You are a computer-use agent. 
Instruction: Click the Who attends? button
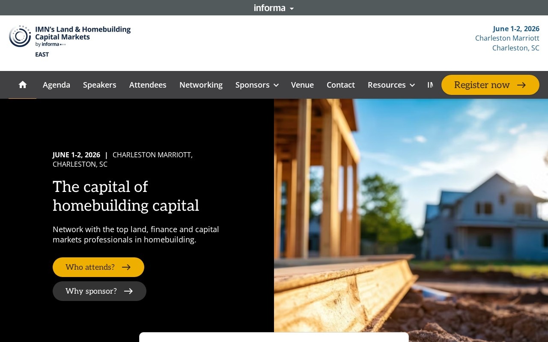(98, 267)
